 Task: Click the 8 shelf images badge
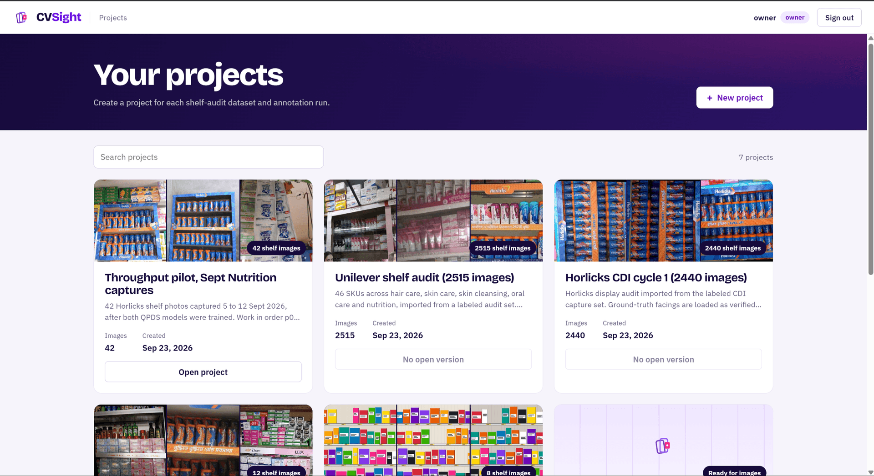[508, 472]
